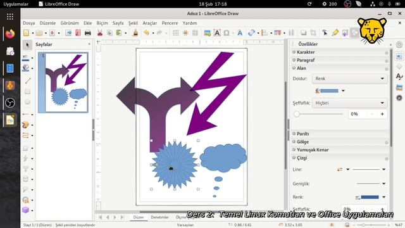405x228 pixels.
Task: Open the Doldur fill type dropdown
Action: (x=350, y=79)
